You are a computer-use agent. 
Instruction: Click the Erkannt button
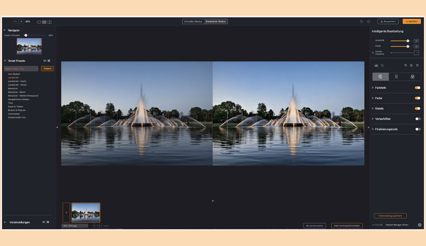click(x=47, y=69)
